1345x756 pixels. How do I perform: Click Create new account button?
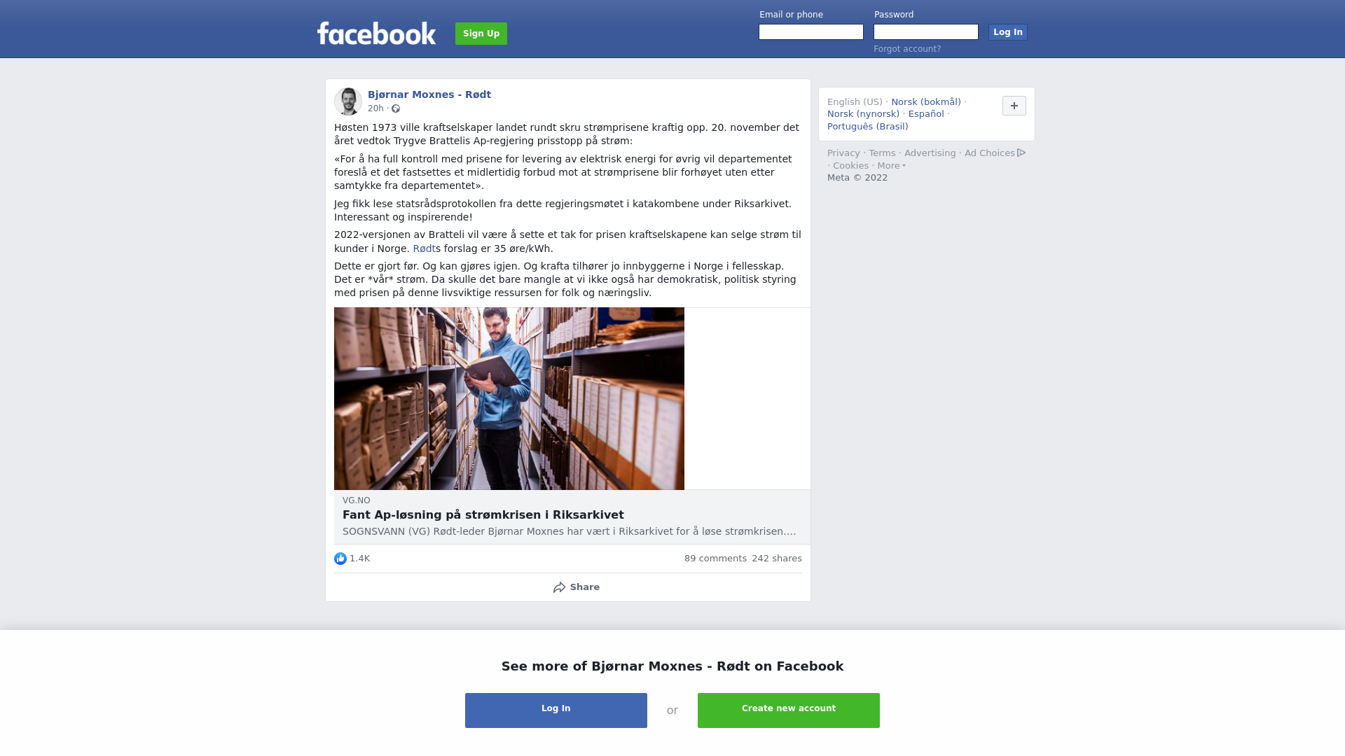tap(789, 710)
